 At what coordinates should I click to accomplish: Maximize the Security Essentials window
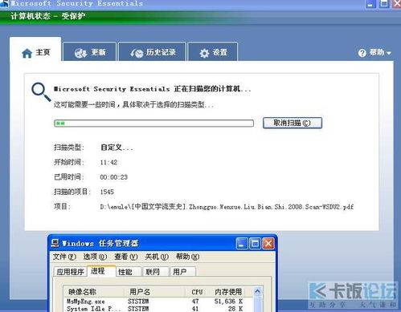384,4
